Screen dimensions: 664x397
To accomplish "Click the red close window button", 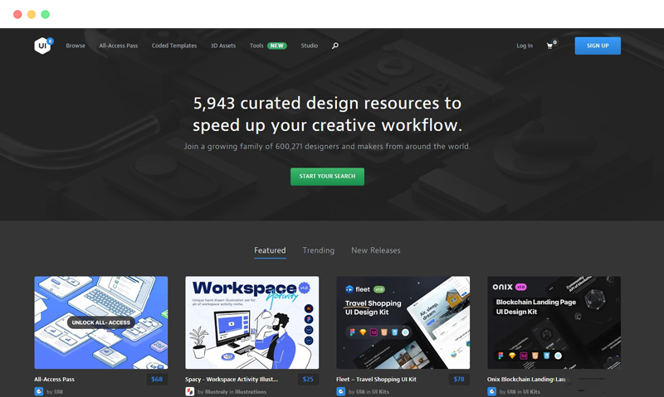I will pyautogui.click(x=17, y=14).
